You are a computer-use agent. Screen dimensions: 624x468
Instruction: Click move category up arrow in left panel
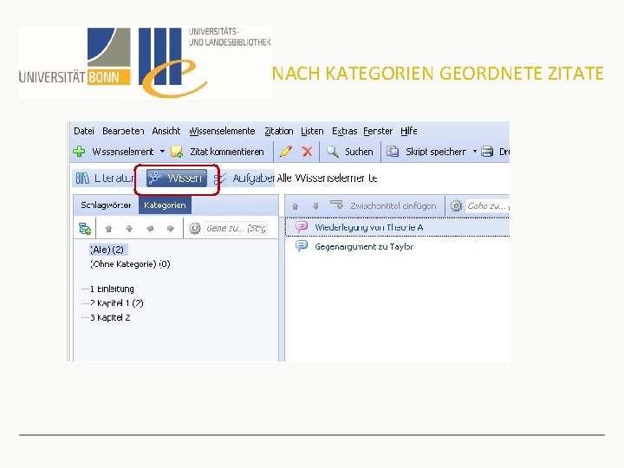[108, 229]
